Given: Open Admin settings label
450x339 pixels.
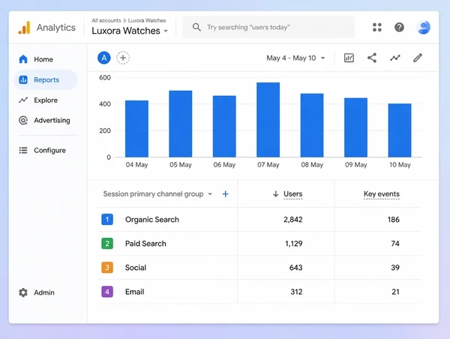Looking at the screenshot, I should (44, 292).
